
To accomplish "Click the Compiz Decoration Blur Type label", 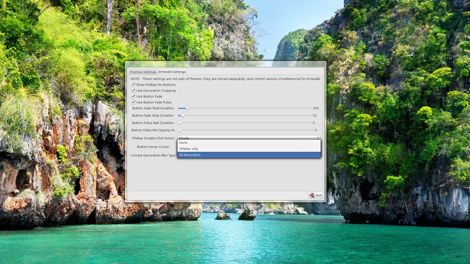I will [153, 155].
